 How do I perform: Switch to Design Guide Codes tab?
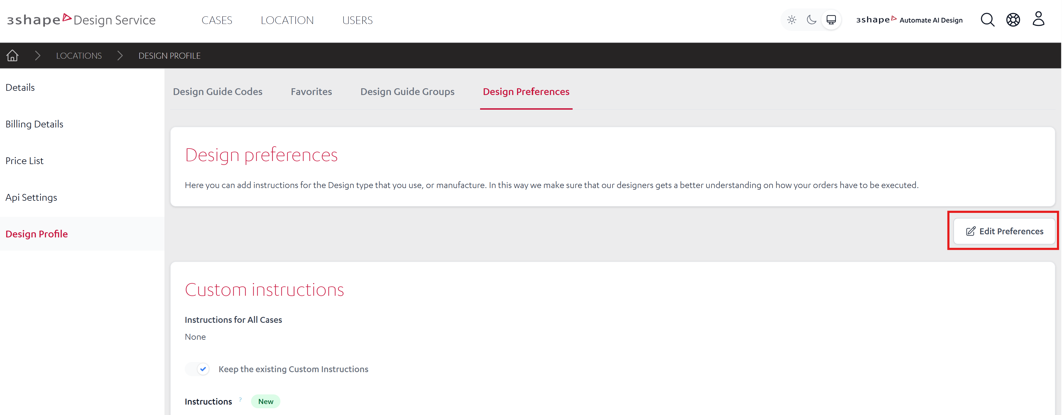tap(217, 92)
